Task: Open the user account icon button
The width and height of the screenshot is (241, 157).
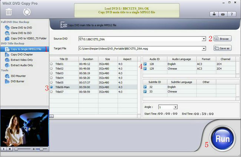Action: 214,14
